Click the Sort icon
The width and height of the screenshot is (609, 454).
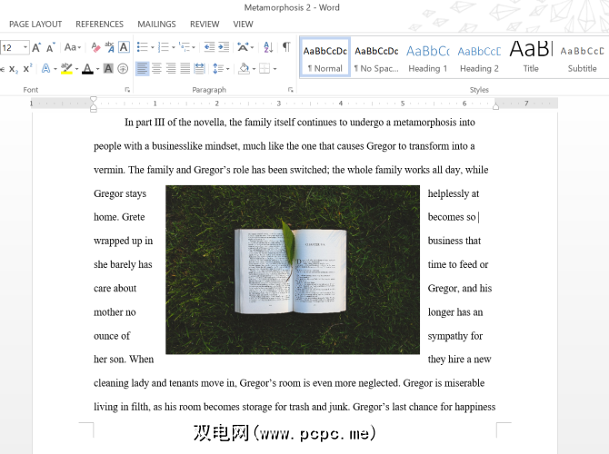point(268,47)
